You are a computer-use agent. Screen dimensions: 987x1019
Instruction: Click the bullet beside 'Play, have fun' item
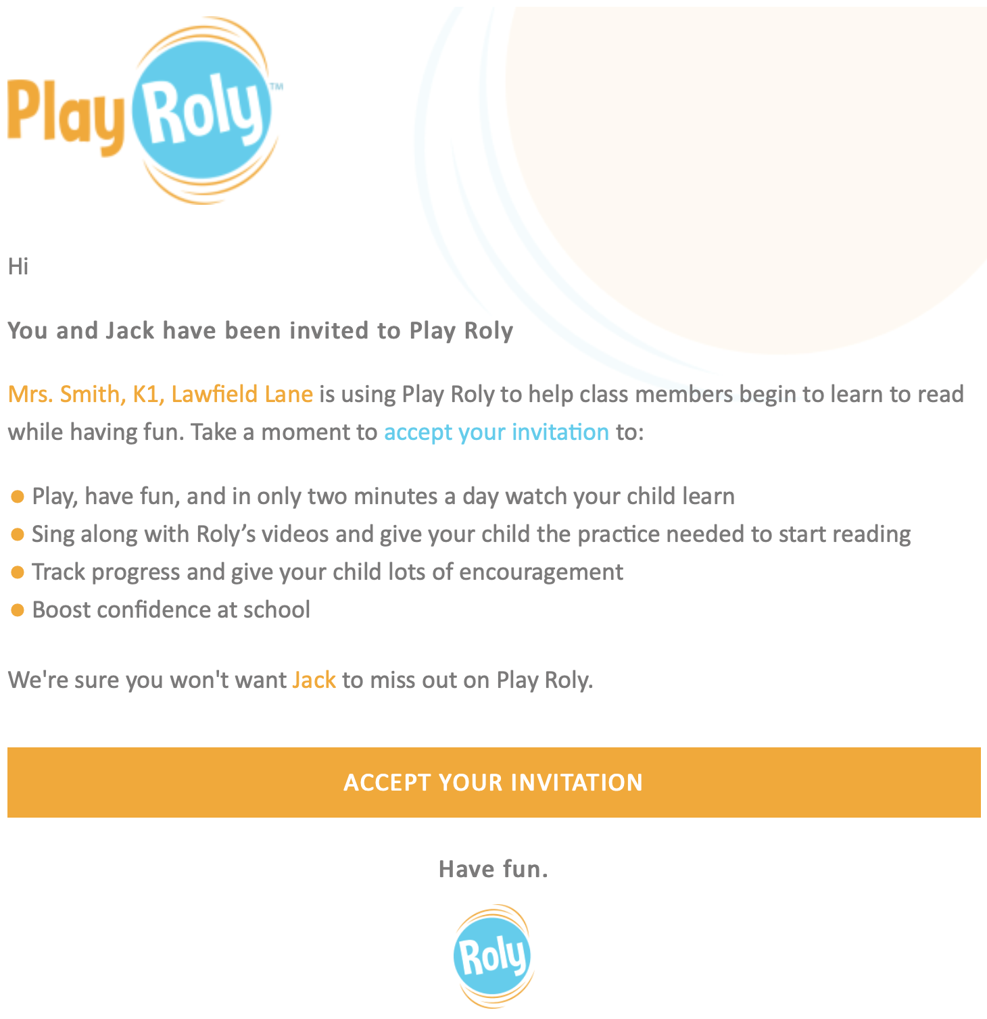18,495
